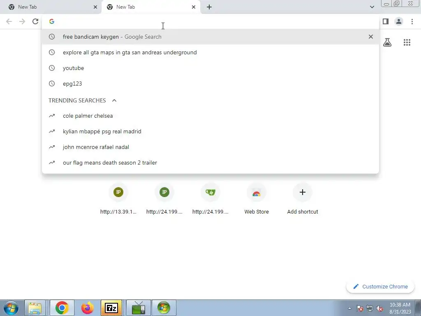Click the Google G icon in omnibox
The width and height of the screenshot is (421, 316).
pos(52,21)
